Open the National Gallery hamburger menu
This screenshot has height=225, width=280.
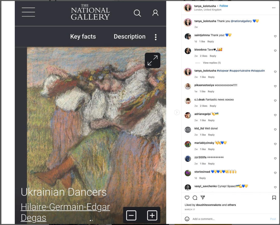click(29, 12)
